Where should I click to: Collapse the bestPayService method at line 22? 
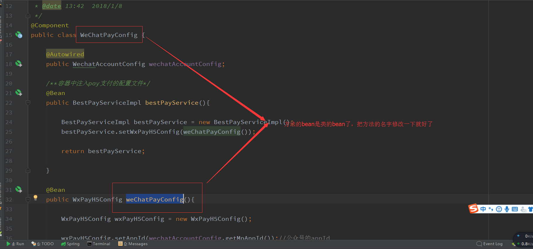pos(28,103)
